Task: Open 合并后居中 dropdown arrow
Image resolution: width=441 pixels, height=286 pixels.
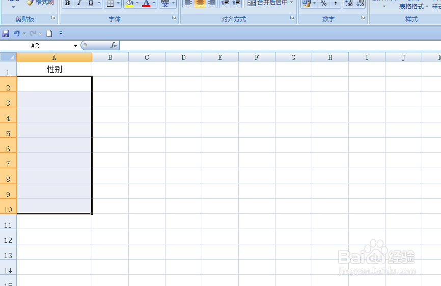Action: [x=292, y=3]
